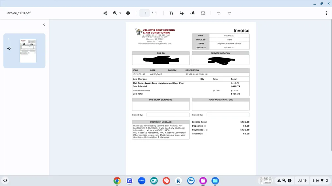Collapse the thumbnail sidebar
Screen dimensions: 332x186
pyautogui.click(x=44, y=25)
